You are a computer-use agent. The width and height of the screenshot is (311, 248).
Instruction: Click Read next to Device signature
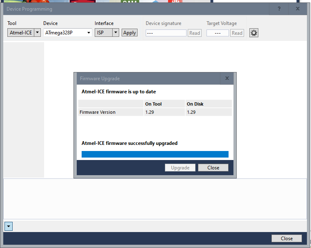coord(195,33)
